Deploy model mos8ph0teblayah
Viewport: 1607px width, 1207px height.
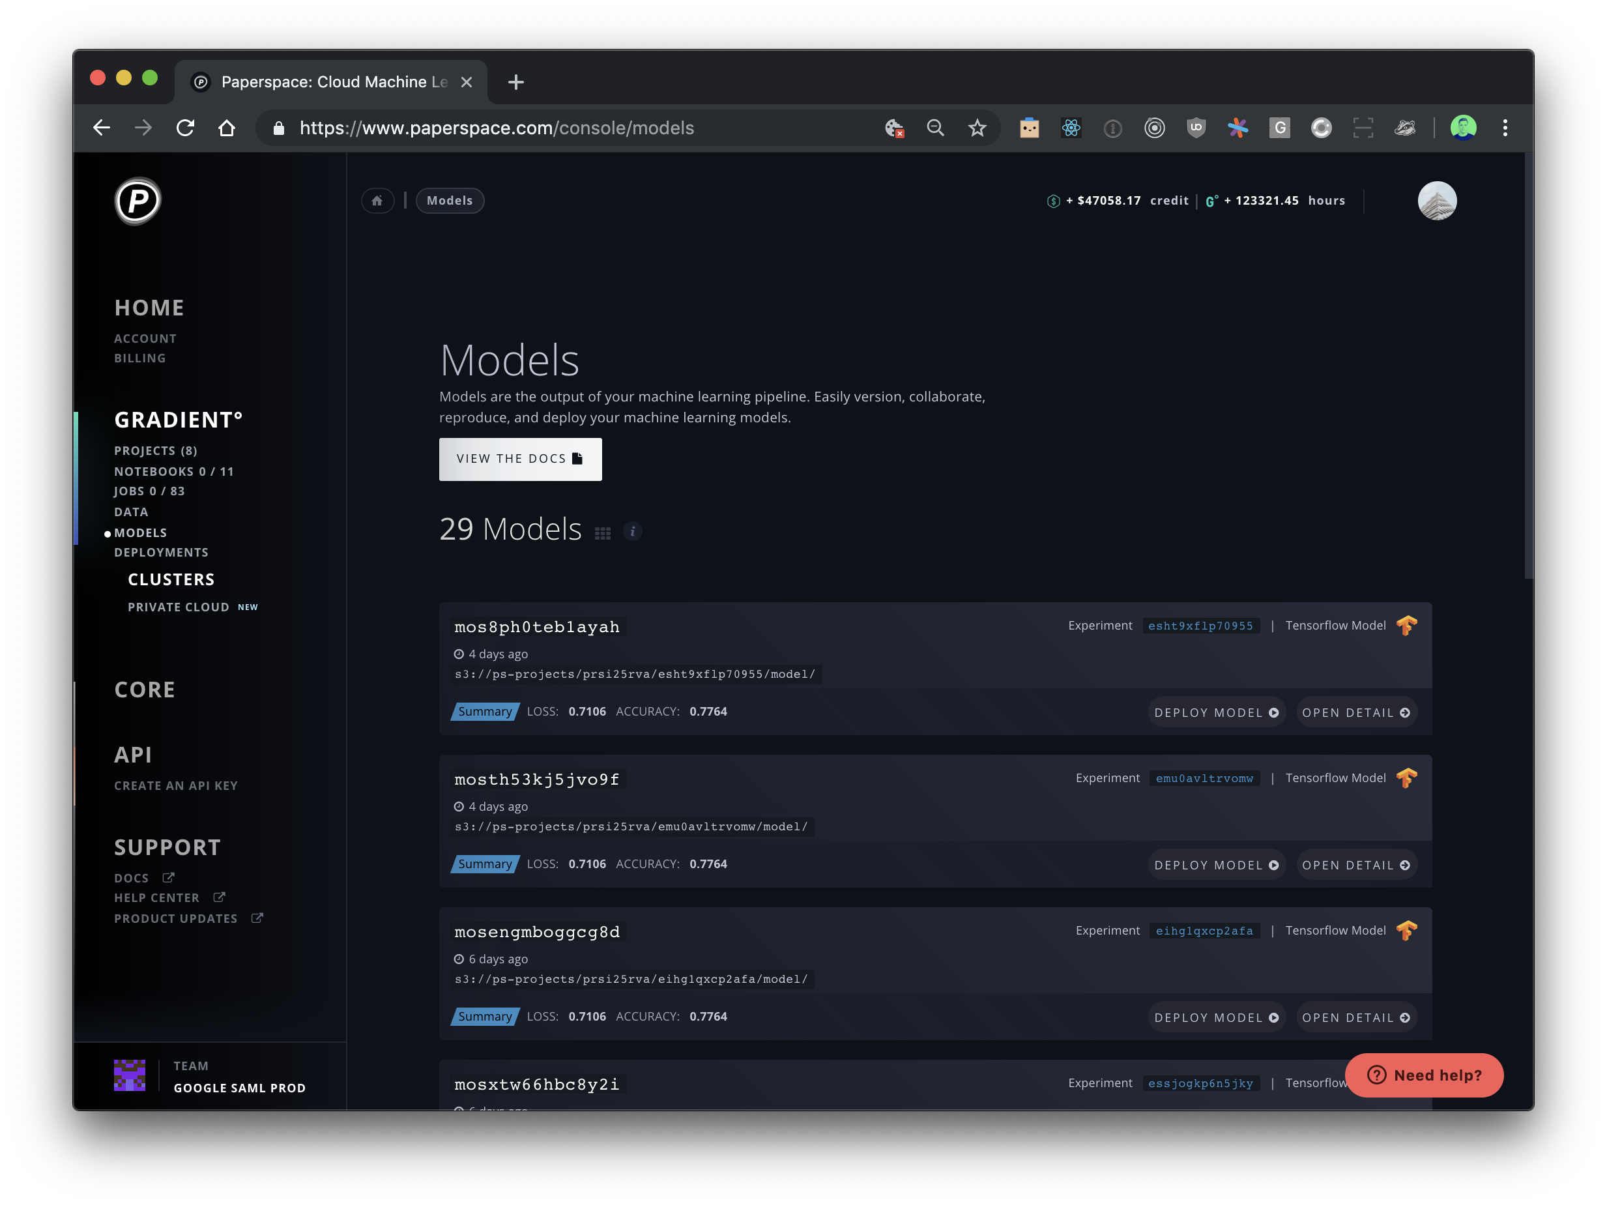(x=1215, y=712)
